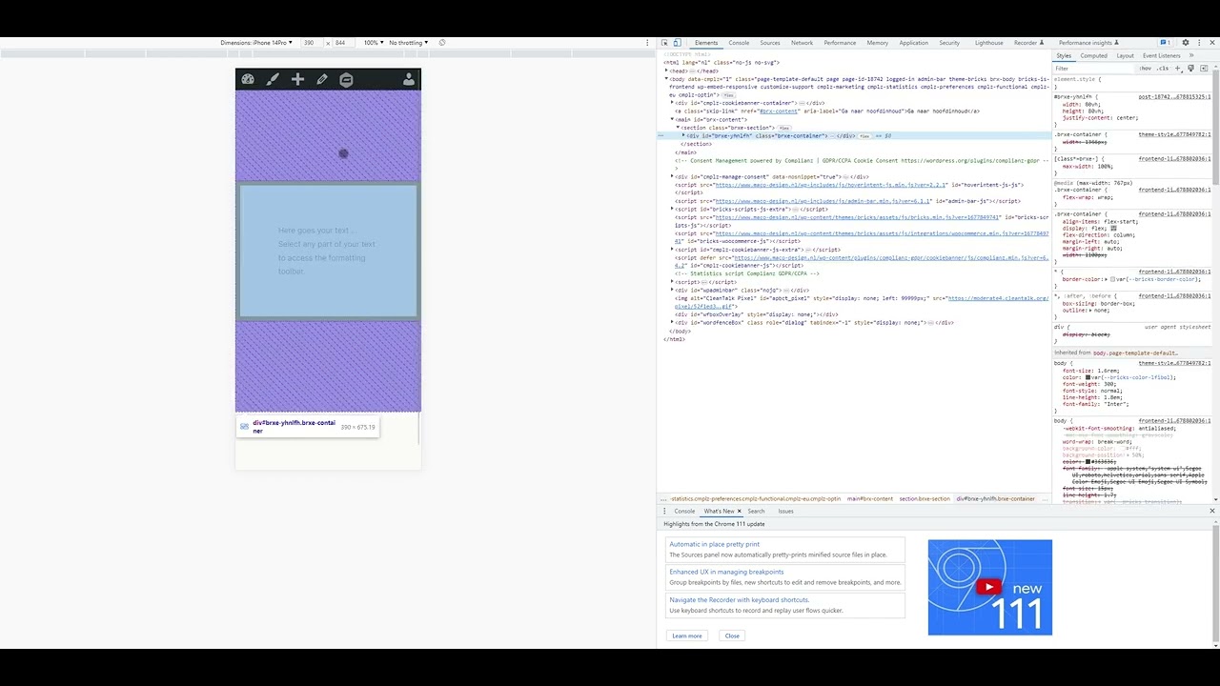Toggle the .cls element classes button
Screen dimensions: 1220x686
pos(1163,69)
